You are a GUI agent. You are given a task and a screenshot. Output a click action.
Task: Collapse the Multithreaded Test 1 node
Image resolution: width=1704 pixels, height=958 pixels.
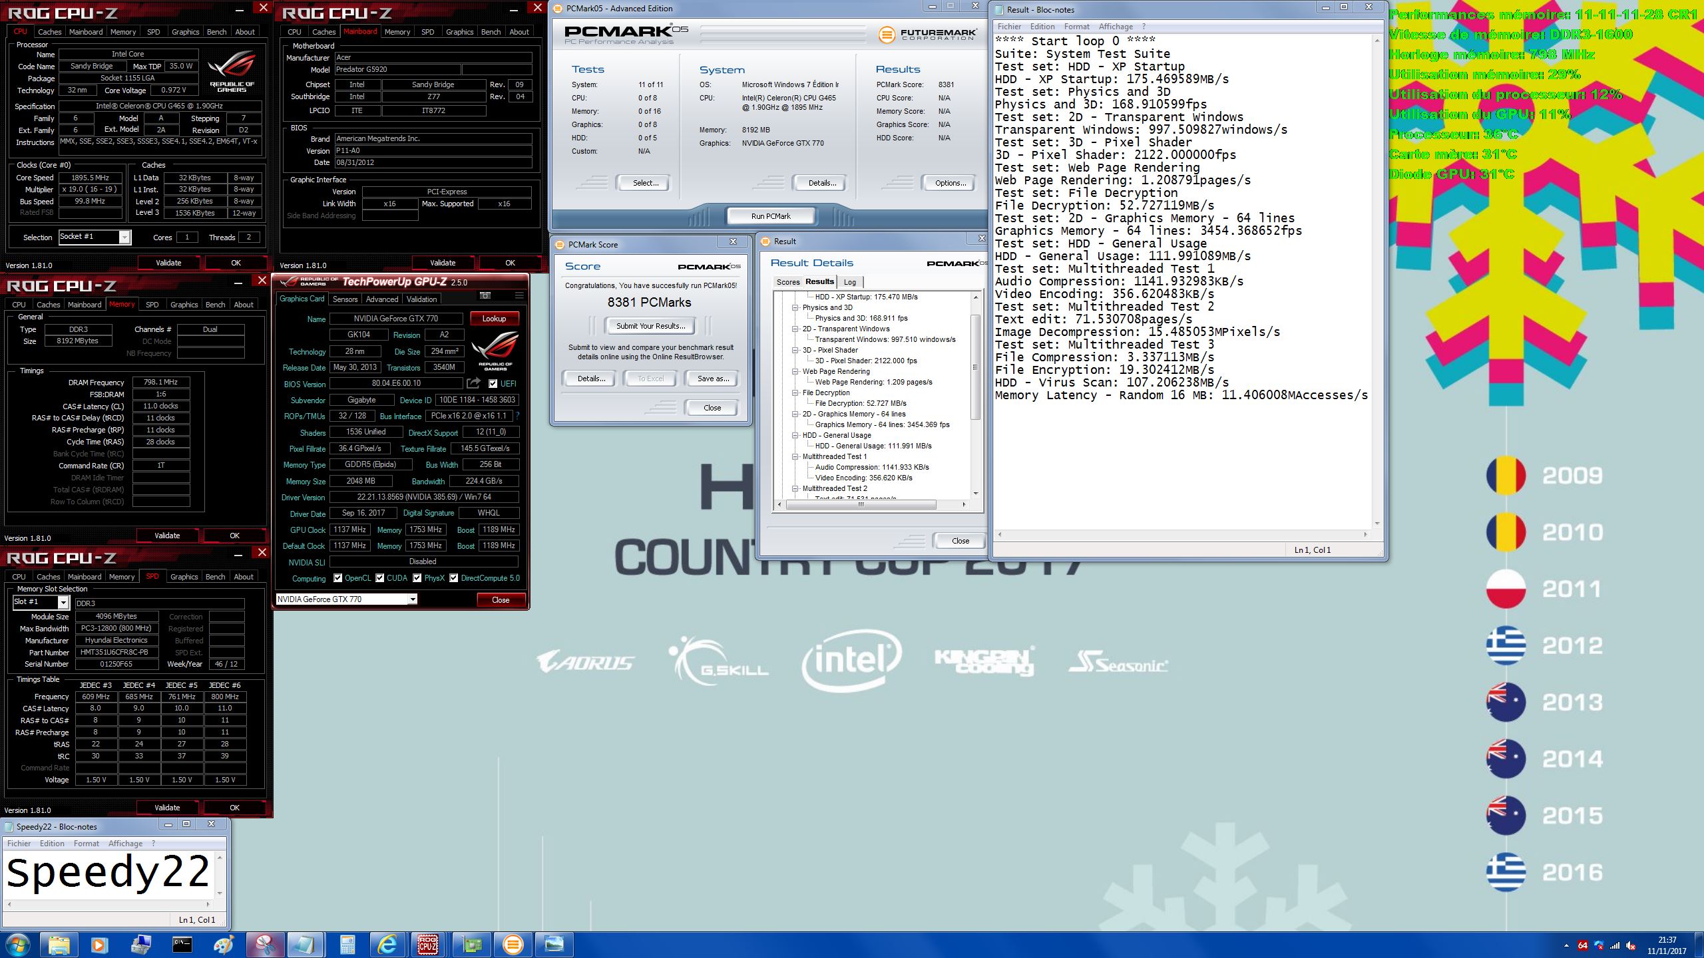click(x=795, y=457)
